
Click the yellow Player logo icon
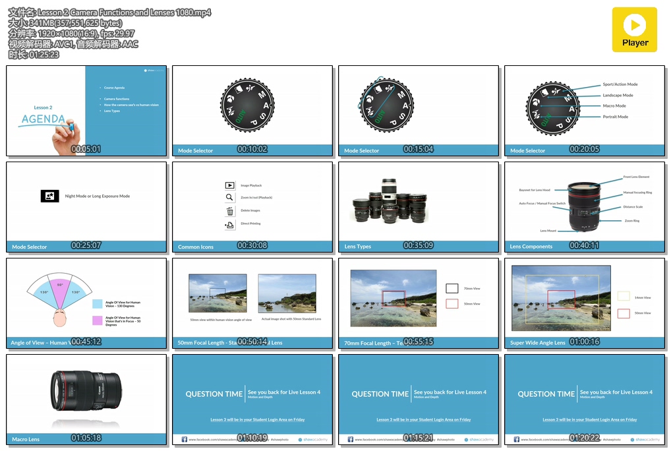[634, 30]
